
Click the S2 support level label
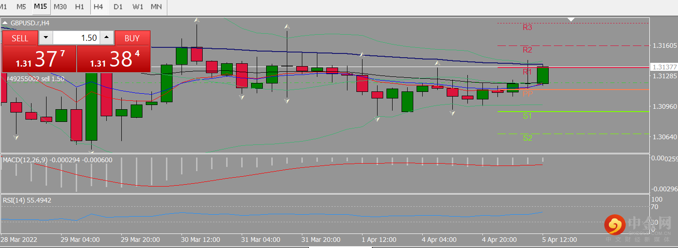tap(527, 138)
